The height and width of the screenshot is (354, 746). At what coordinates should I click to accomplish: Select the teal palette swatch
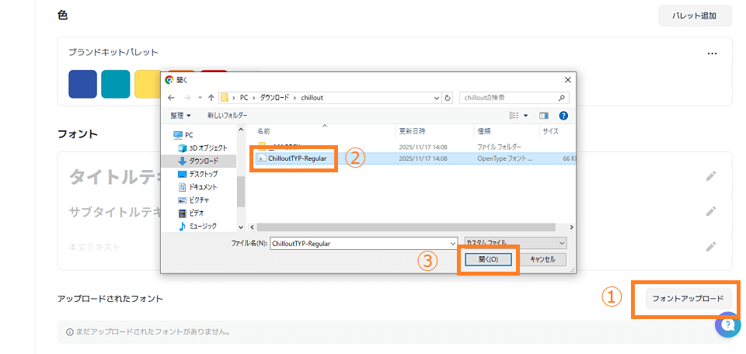(x=116, y=84)
